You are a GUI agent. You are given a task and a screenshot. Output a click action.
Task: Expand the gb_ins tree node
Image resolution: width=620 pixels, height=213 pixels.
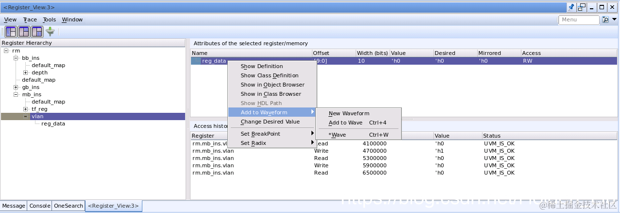[x=16, y=87]
